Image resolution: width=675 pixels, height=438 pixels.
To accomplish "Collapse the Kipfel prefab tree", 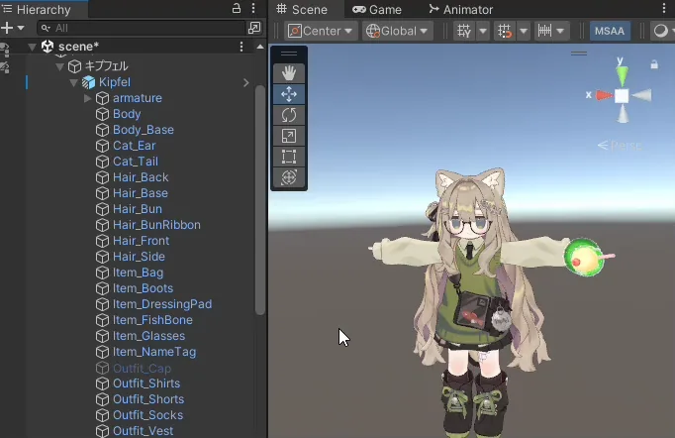I will 73,82.
